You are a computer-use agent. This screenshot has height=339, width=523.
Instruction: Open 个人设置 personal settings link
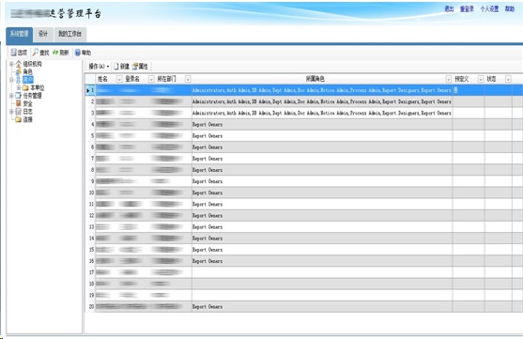489,9
